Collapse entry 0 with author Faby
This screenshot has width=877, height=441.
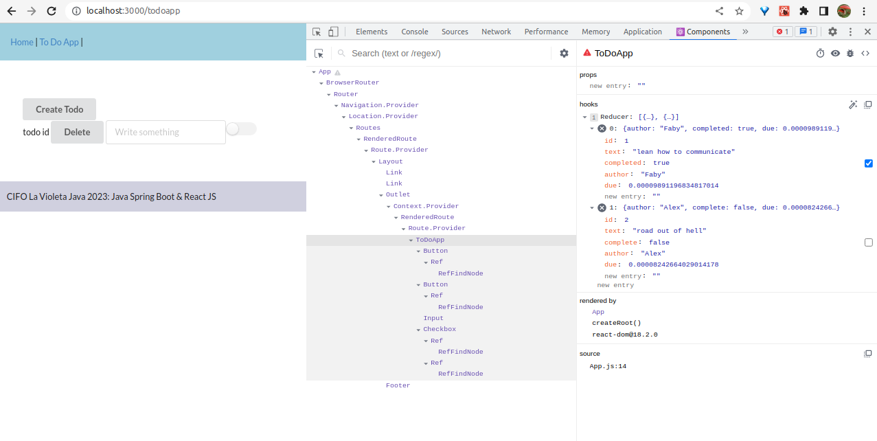(593, 128)
